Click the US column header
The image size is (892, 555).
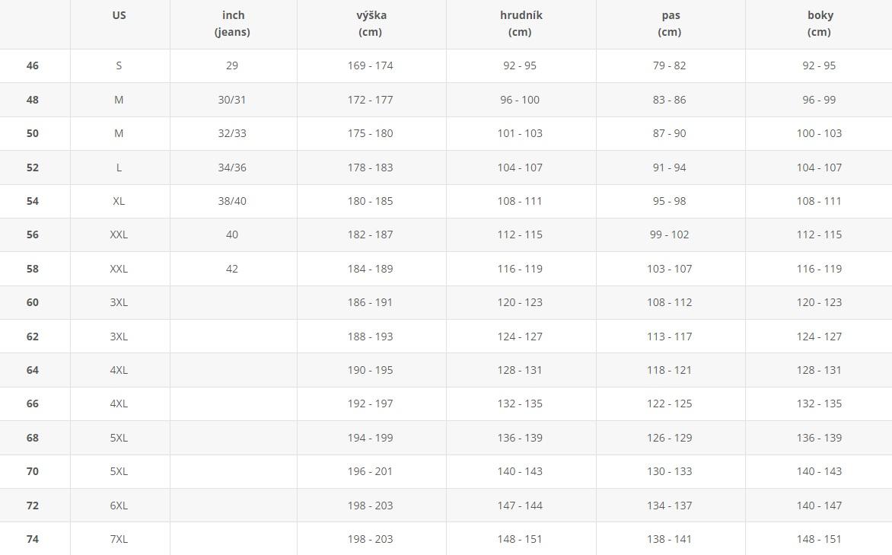(x=119, y=15)
